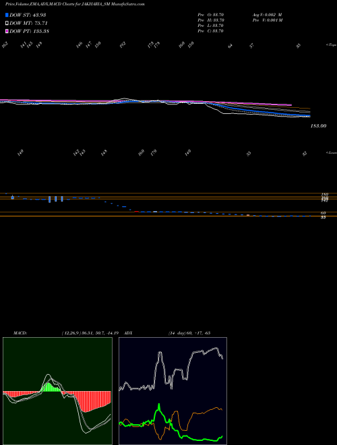Viewport: 337px width, 445px height.
Task: Click the 32 low label
Action: click(x=305, y=154)
